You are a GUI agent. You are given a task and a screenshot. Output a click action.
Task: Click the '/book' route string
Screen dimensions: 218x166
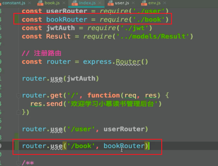tap(81, 146)
